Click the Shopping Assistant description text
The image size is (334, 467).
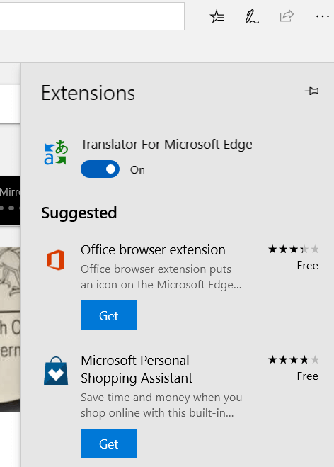pyautogui.click(x=161, y=405)
